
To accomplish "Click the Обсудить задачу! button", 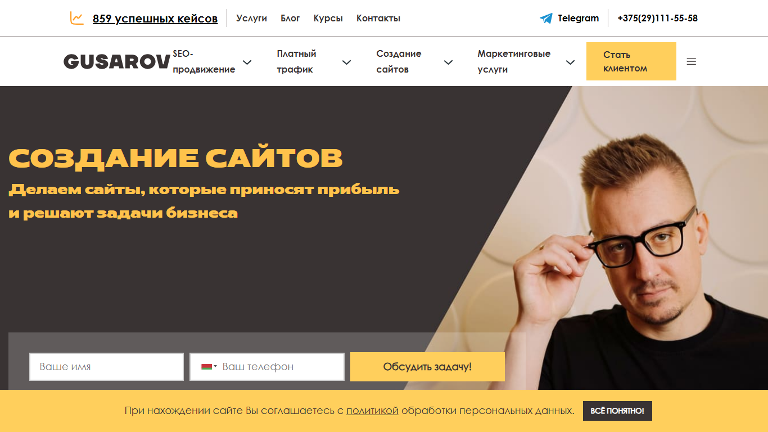I will coord(427,367).
